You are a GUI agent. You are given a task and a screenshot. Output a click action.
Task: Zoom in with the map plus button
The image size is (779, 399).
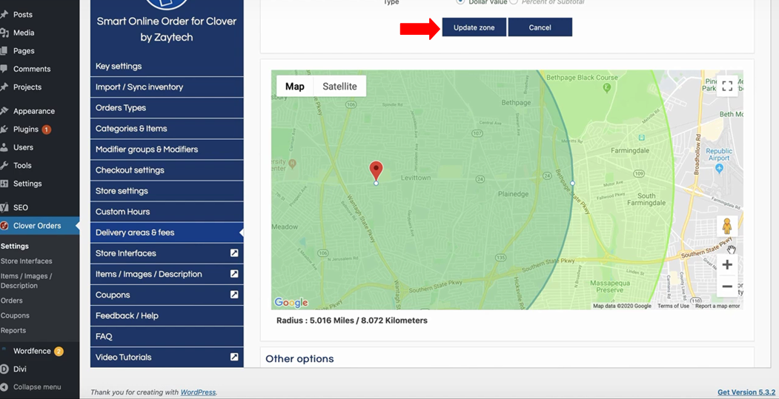727,264
